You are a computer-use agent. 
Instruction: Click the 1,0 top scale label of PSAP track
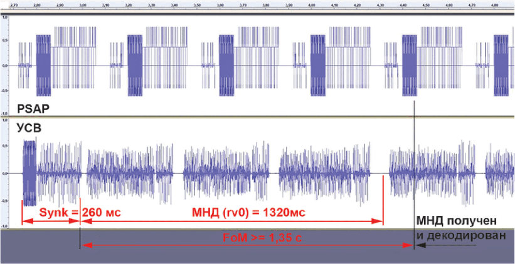4,17
